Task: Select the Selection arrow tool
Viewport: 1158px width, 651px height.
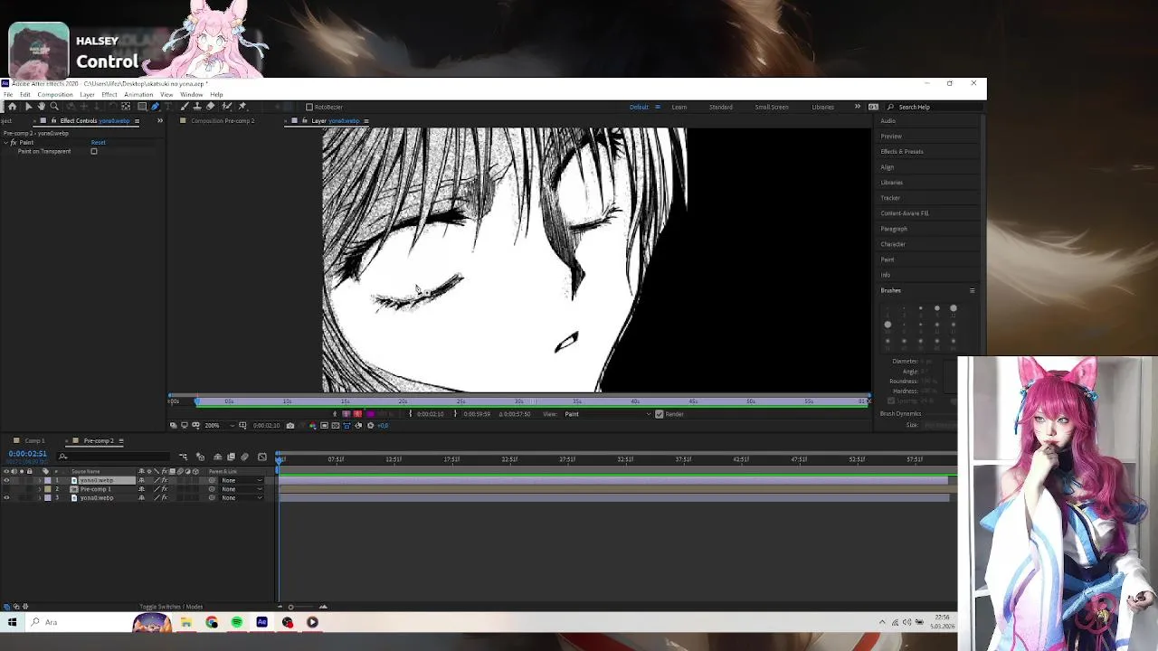Action: 28,107
